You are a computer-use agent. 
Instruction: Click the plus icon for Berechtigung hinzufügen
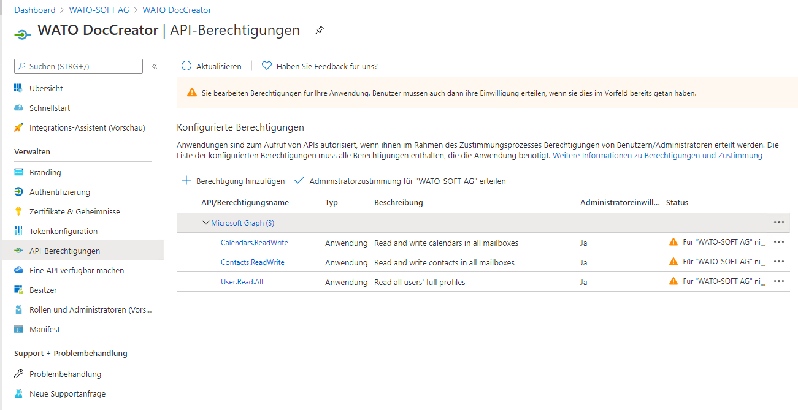coord(186,181)
